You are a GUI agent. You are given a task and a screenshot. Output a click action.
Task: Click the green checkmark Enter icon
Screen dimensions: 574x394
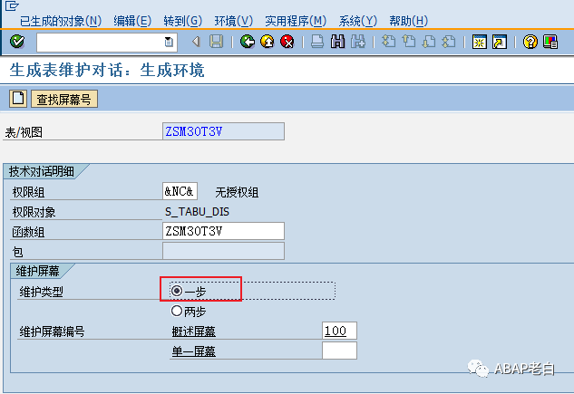tap(17, 42)
